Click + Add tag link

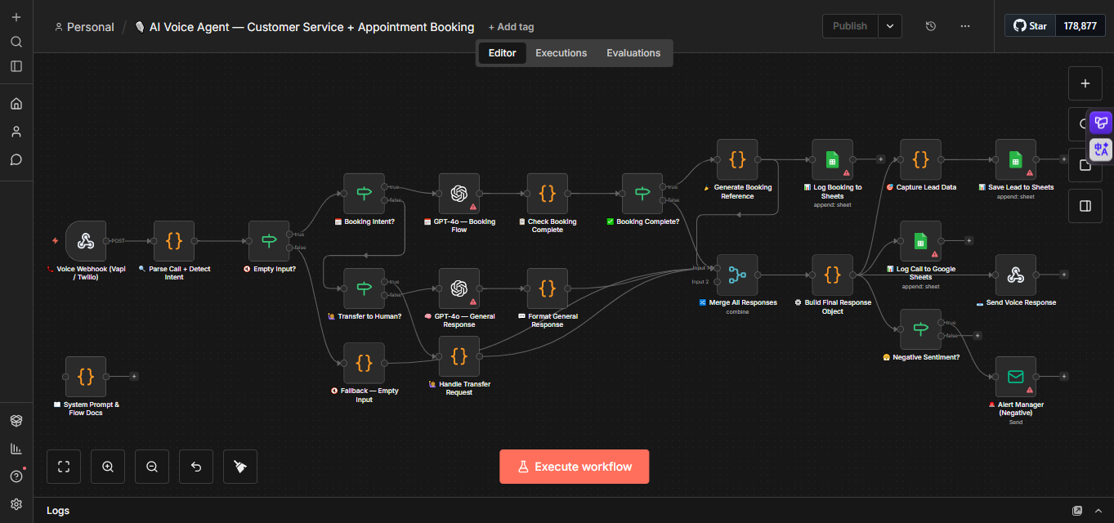tap(512, 27)
